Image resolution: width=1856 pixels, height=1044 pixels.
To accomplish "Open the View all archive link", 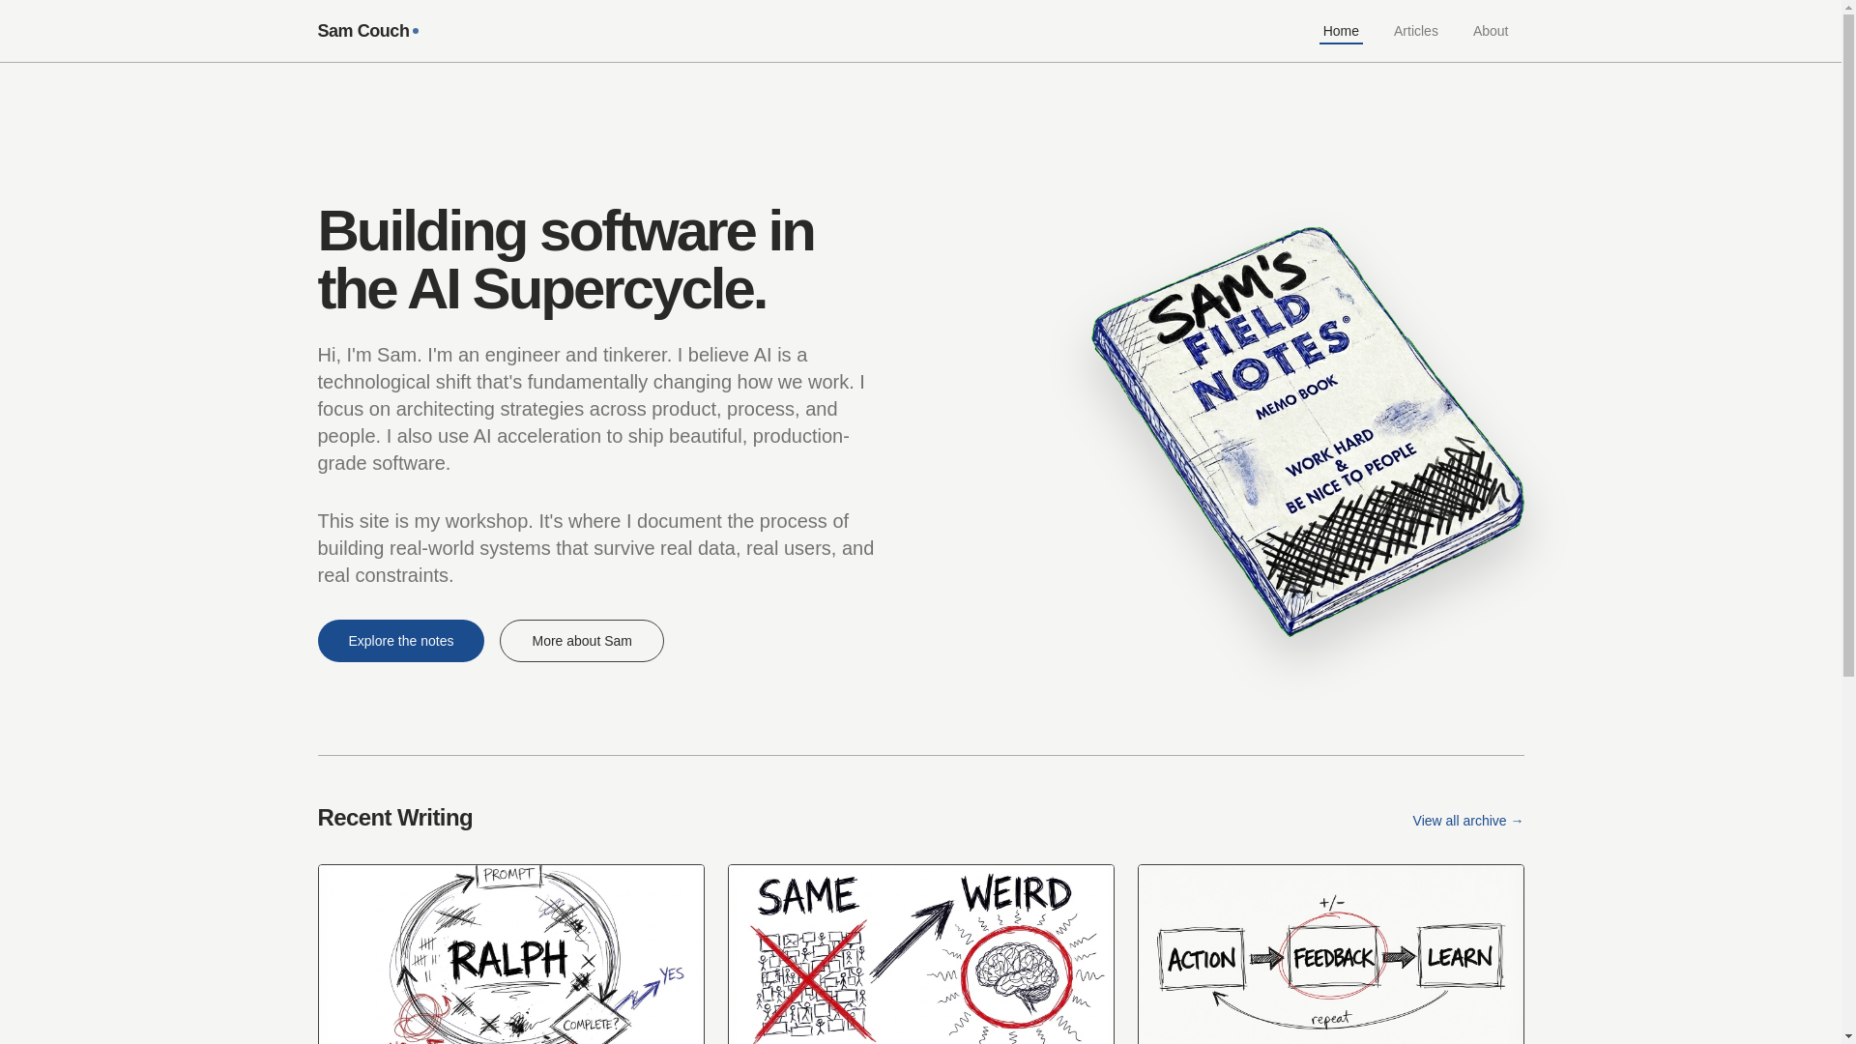I will click(1466, 821).
